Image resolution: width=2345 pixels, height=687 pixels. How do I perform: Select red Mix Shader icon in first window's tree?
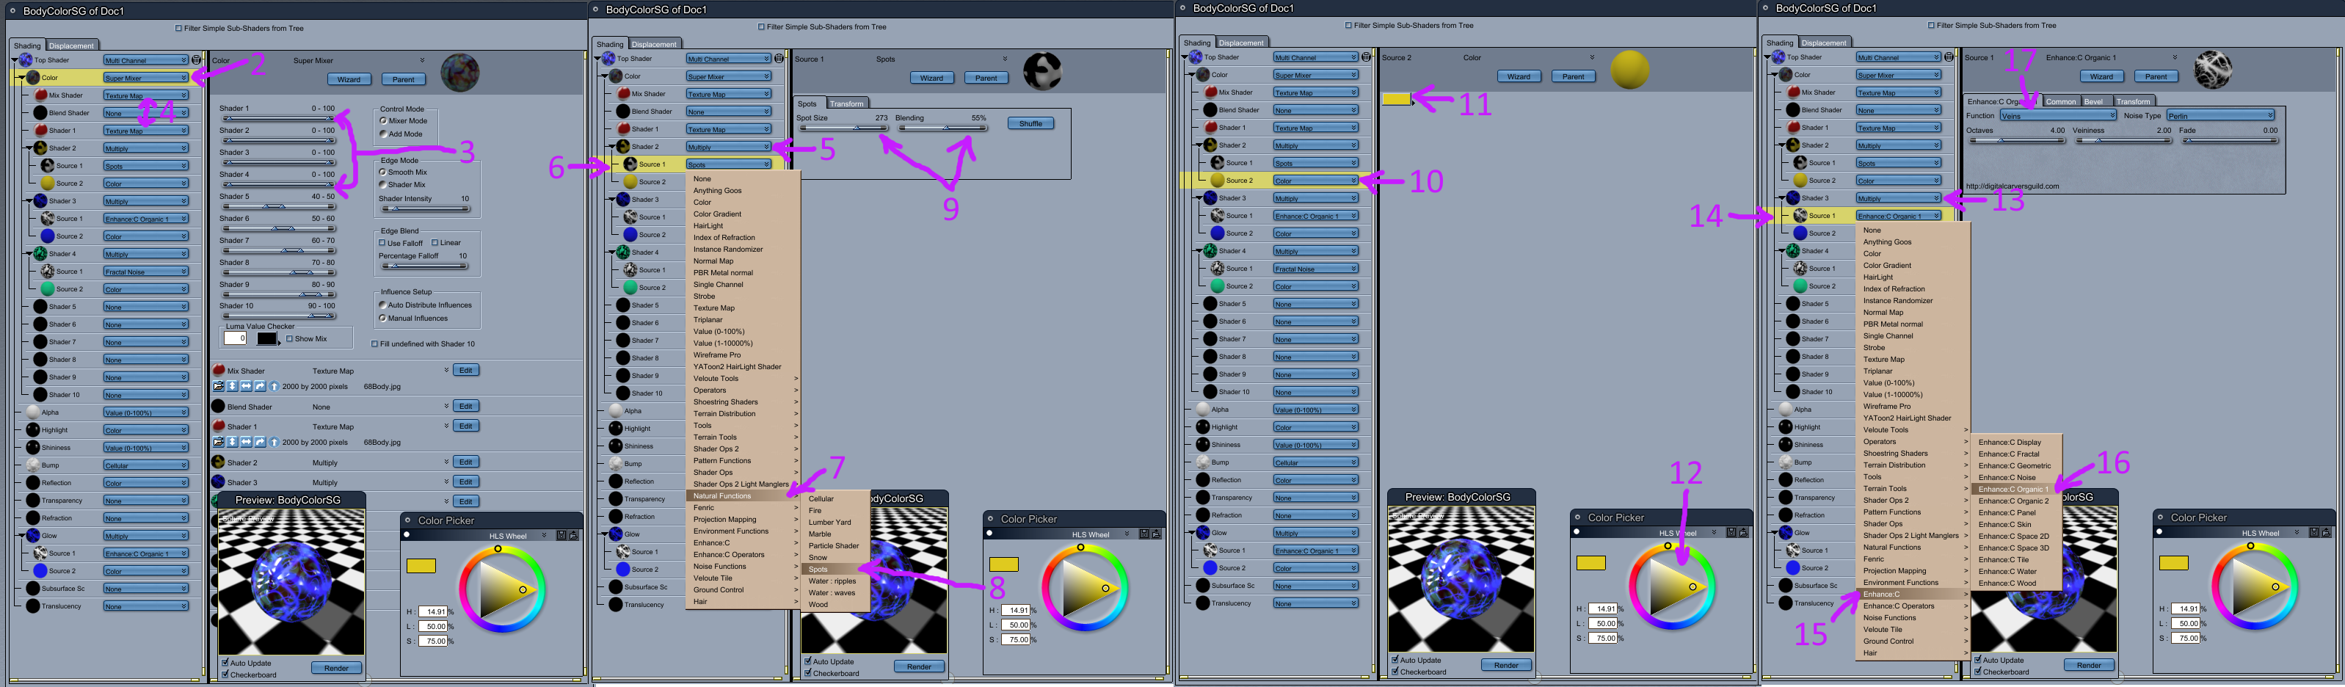pos(40,95)
